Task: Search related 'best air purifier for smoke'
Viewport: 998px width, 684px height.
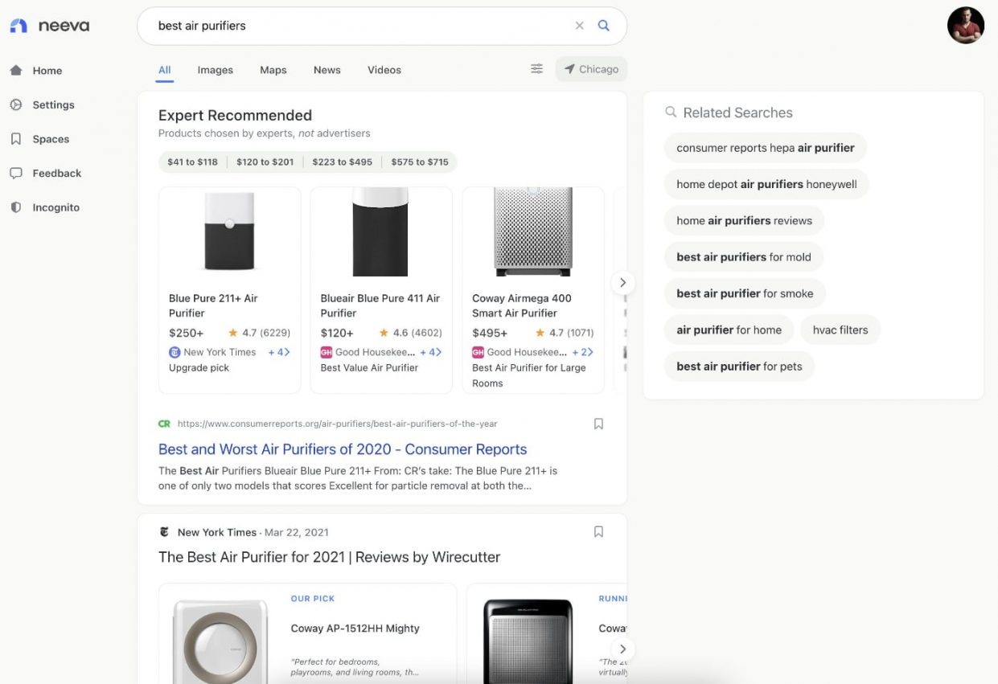Action: point(745,293)
